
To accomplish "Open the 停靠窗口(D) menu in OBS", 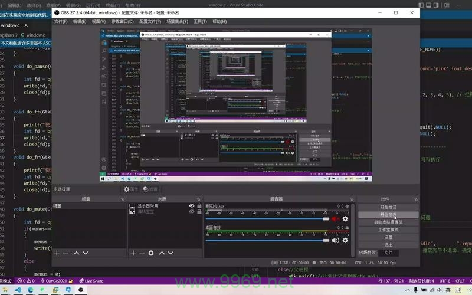I will tap(123, 21).
